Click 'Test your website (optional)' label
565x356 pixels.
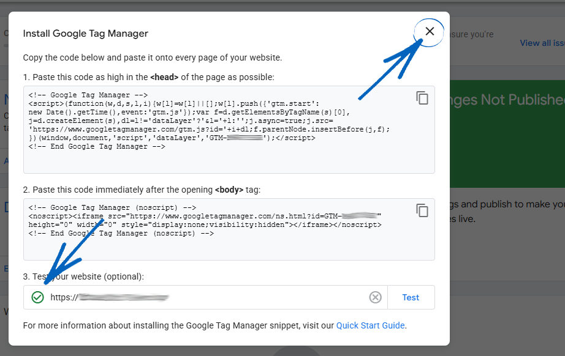pyautogui.click(x=83, y=276)
